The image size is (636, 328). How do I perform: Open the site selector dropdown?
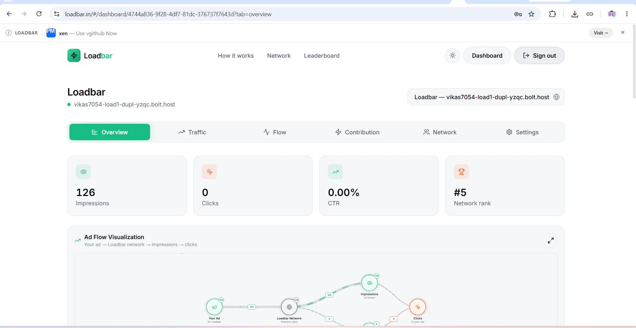(486, 97)
